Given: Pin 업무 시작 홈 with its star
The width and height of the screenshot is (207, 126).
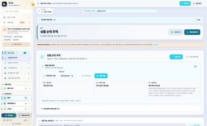Looking at the screenshot, I should [29, 18].
